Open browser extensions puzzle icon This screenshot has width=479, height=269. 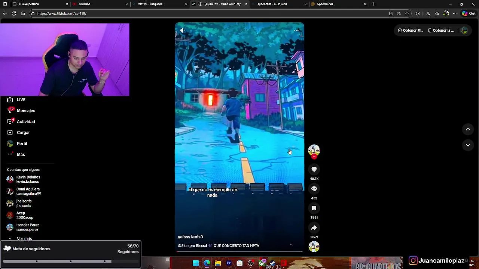pyautogui.click(x=418, y=13)
